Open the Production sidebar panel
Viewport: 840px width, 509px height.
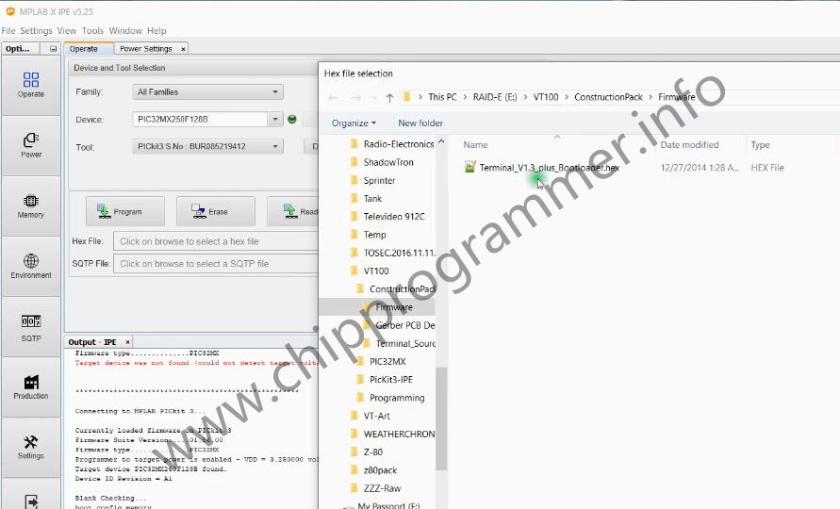[x=31, y=387]
